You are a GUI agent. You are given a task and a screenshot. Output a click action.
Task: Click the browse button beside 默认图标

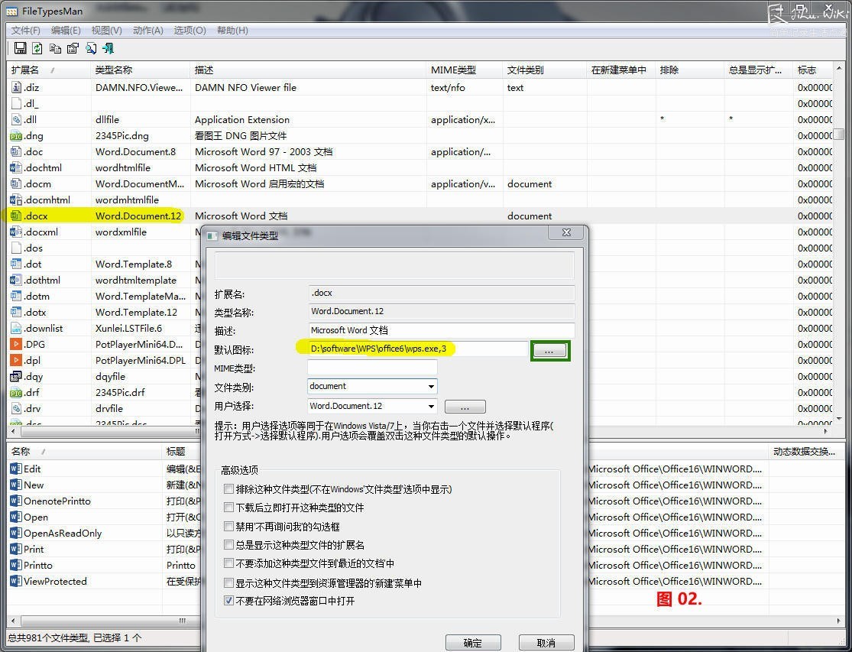(x=549, y=351)
